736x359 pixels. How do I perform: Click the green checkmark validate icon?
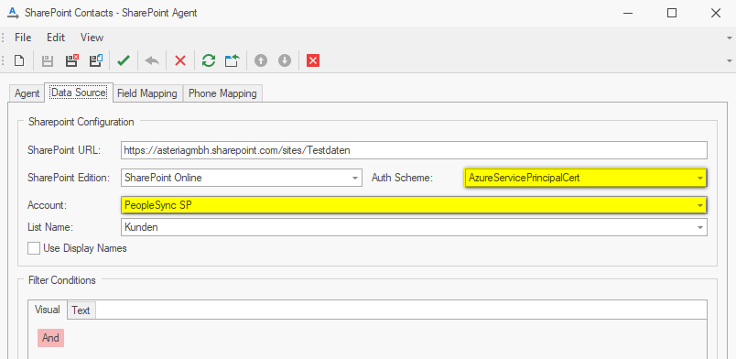(124, 60)
